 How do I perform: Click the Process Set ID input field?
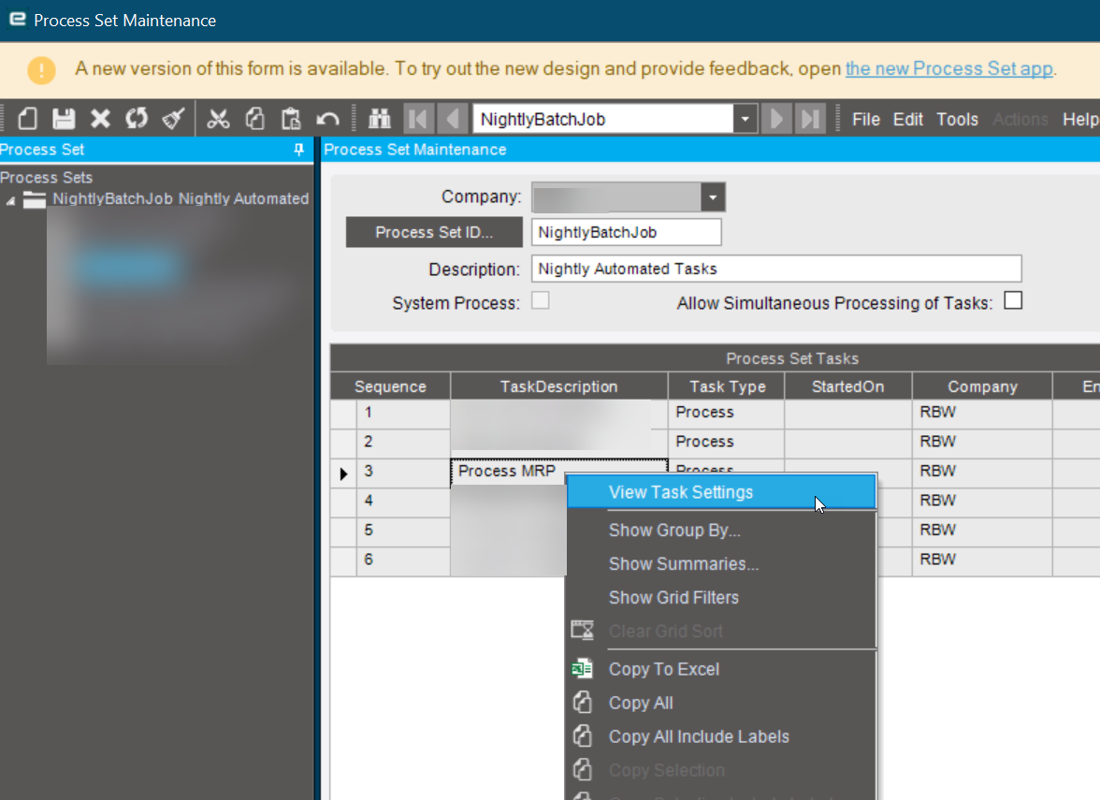tap(626, 232)
